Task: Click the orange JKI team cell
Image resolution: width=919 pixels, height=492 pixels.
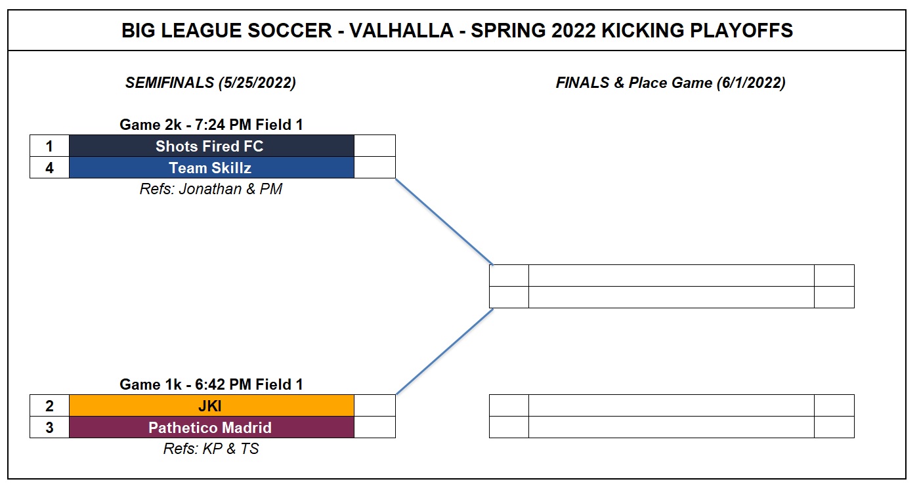Action: point(211,405)
